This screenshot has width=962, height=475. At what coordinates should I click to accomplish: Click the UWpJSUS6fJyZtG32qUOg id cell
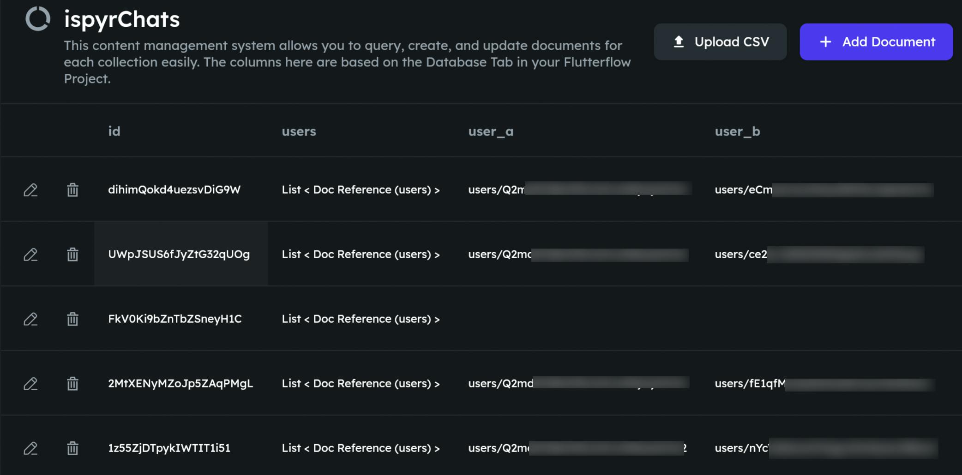179,254
